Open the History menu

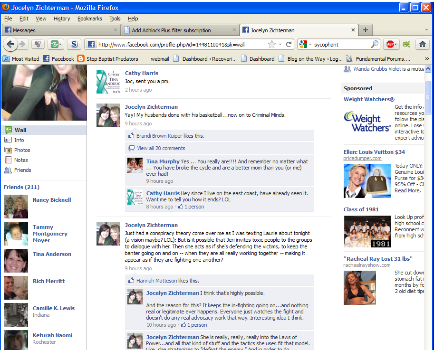pos(62,19)
